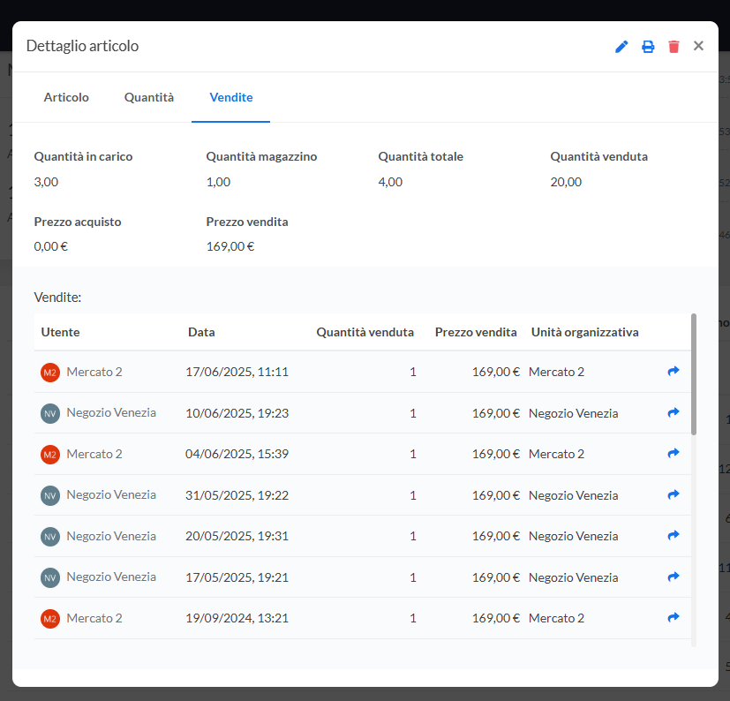This screenshot has height=701, width=730.
Task: Close the Dettaglio articolo dialog
Action: click(698, 46)
